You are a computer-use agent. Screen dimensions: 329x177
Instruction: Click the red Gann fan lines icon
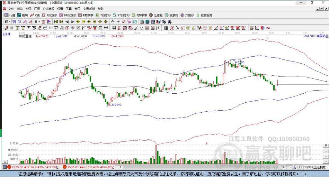120,28
